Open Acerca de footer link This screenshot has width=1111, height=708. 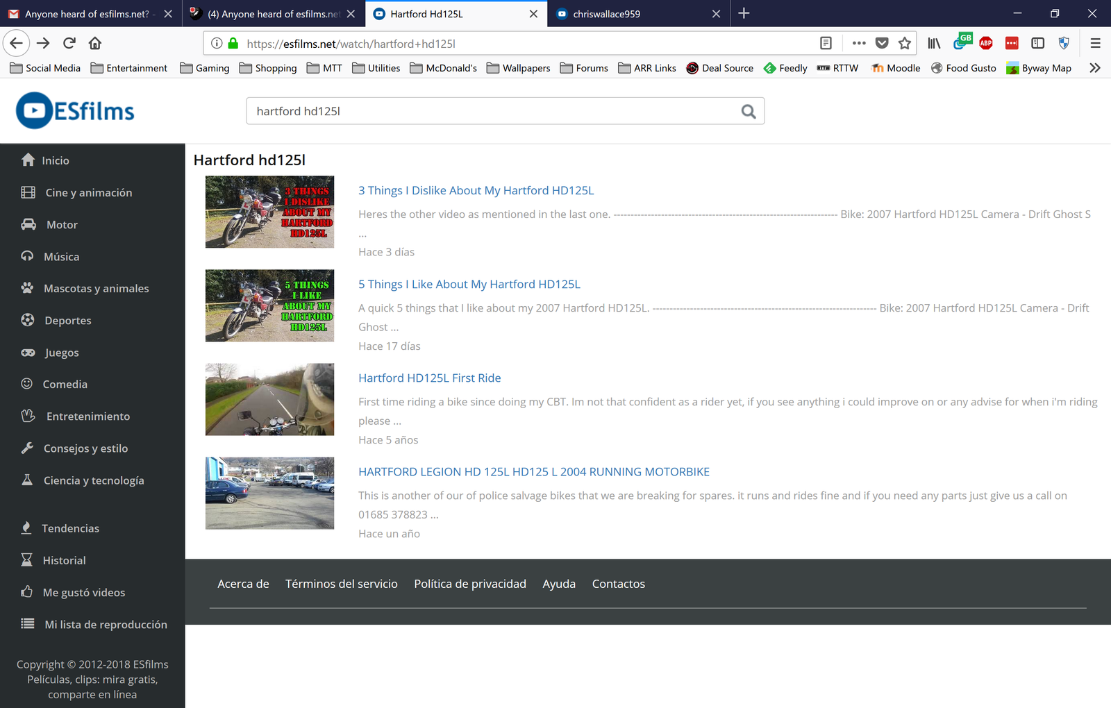pyautogui.click(x=243, y=584)
